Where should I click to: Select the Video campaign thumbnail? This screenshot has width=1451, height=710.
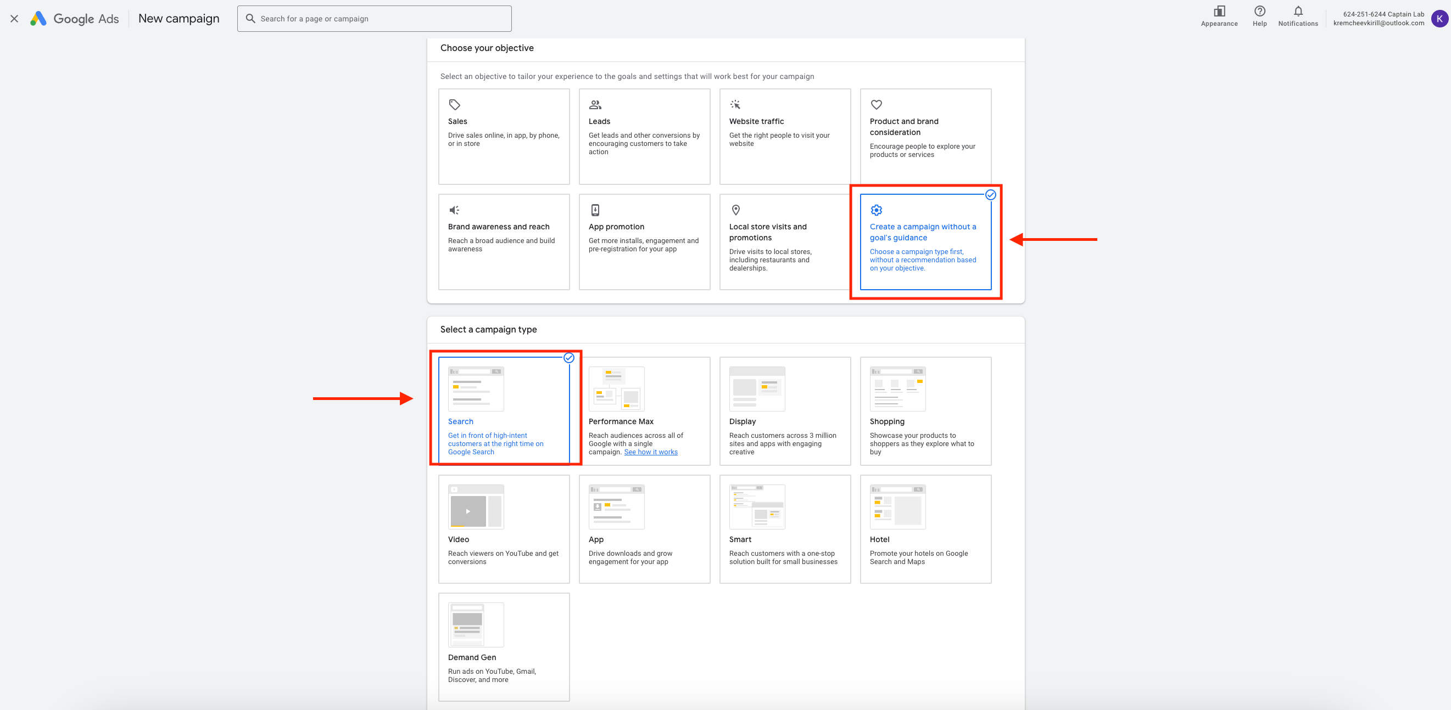476,506
